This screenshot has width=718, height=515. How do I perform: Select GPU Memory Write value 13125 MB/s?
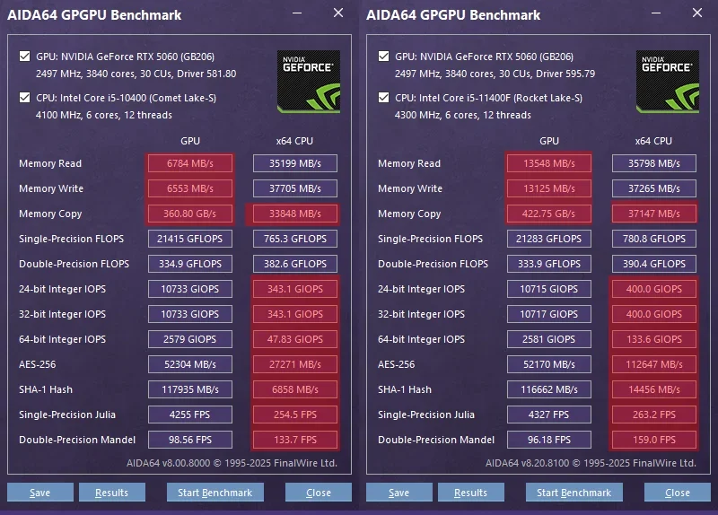click(x=549, y=188)
